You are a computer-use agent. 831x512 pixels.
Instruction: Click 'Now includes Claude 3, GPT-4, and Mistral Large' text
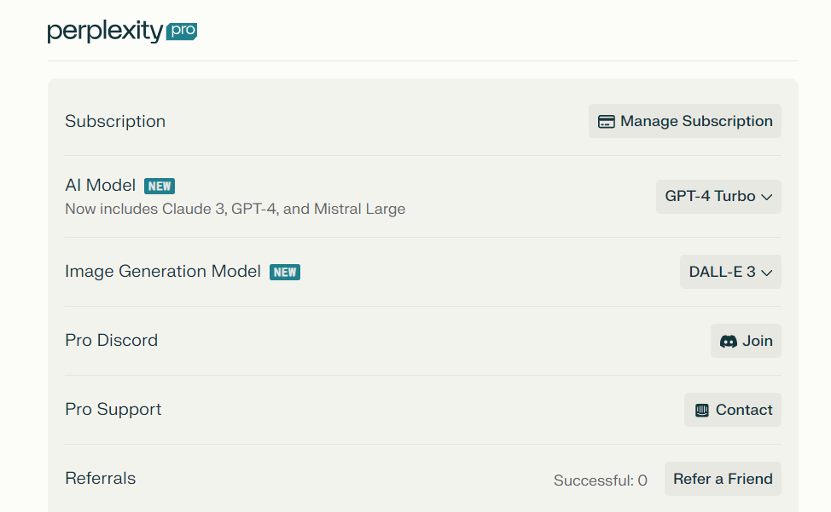click(235, 209)
